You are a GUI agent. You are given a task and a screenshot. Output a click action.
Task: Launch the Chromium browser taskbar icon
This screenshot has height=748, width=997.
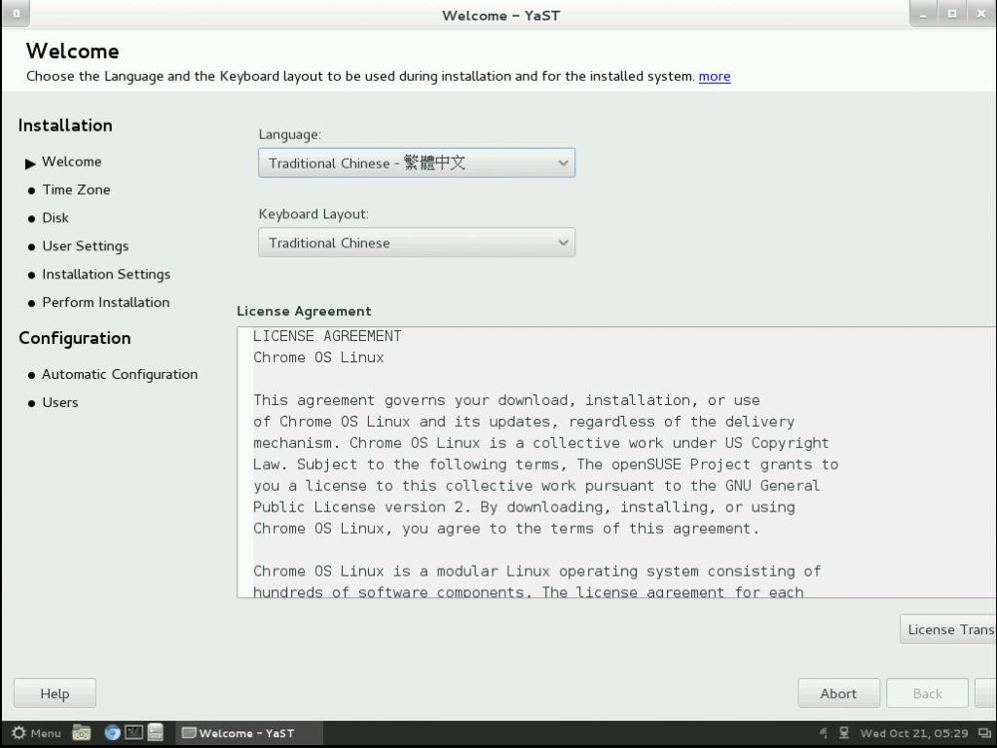[112, 732]
